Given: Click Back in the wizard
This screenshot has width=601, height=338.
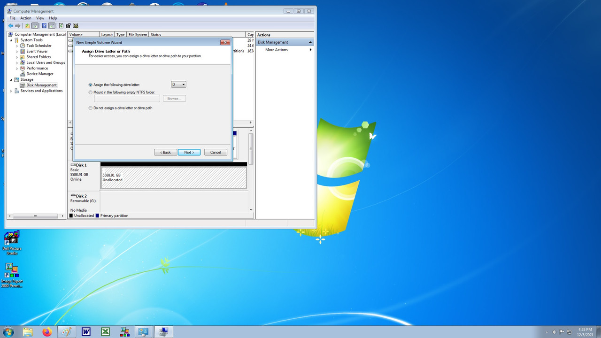Looking at the screenshot, I should coord(166,152).
